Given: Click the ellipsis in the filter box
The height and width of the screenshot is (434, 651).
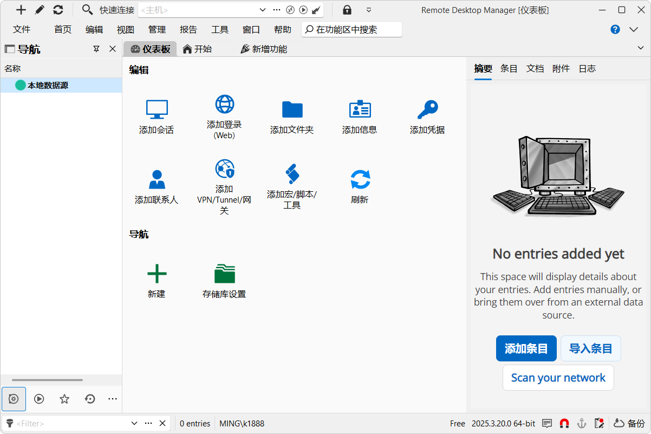Looking at the screenshot, I should click(x=148, y=423).
